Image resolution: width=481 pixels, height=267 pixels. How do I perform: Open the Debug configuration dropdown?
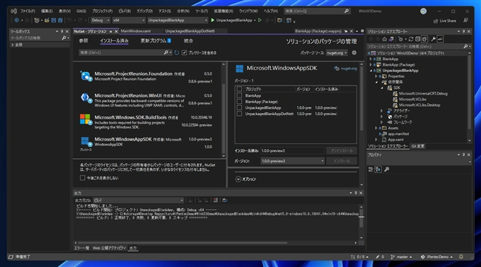(100, 20)
